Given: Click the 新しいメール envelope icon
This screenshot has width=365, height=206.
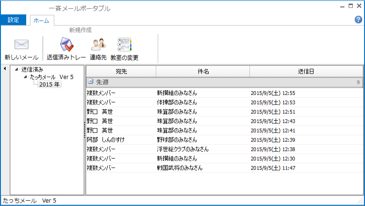Looking at the screenshot, I should (x=22, y=44).
